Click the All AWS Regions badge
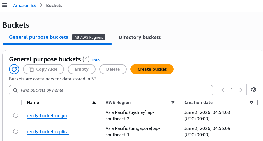263x141 pixels. (89, 37)
